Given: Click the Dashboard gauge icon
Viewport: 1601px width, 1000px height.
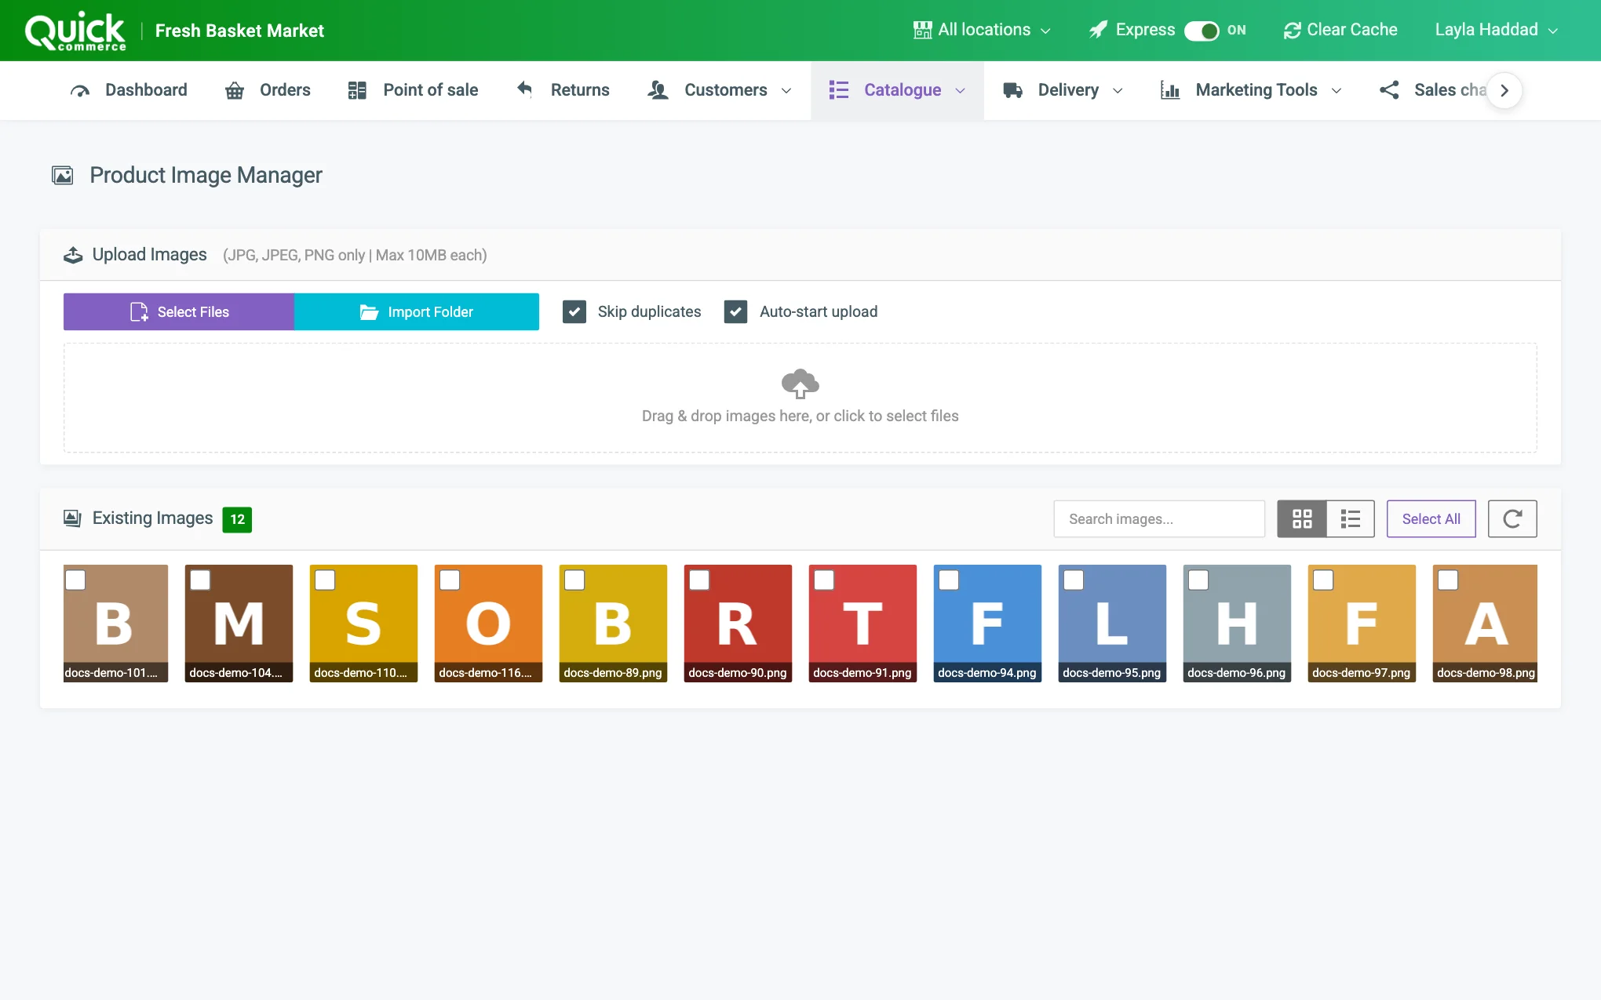Looking at the screenshot, I should pos(79,90).
